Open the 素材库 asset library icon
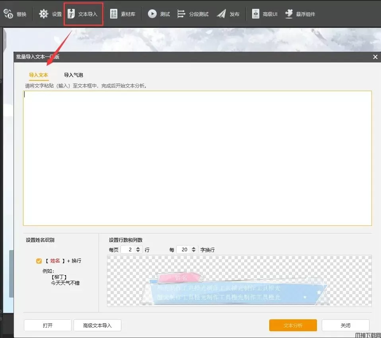This screenshot has width=381, height=338. coord(114,14)
